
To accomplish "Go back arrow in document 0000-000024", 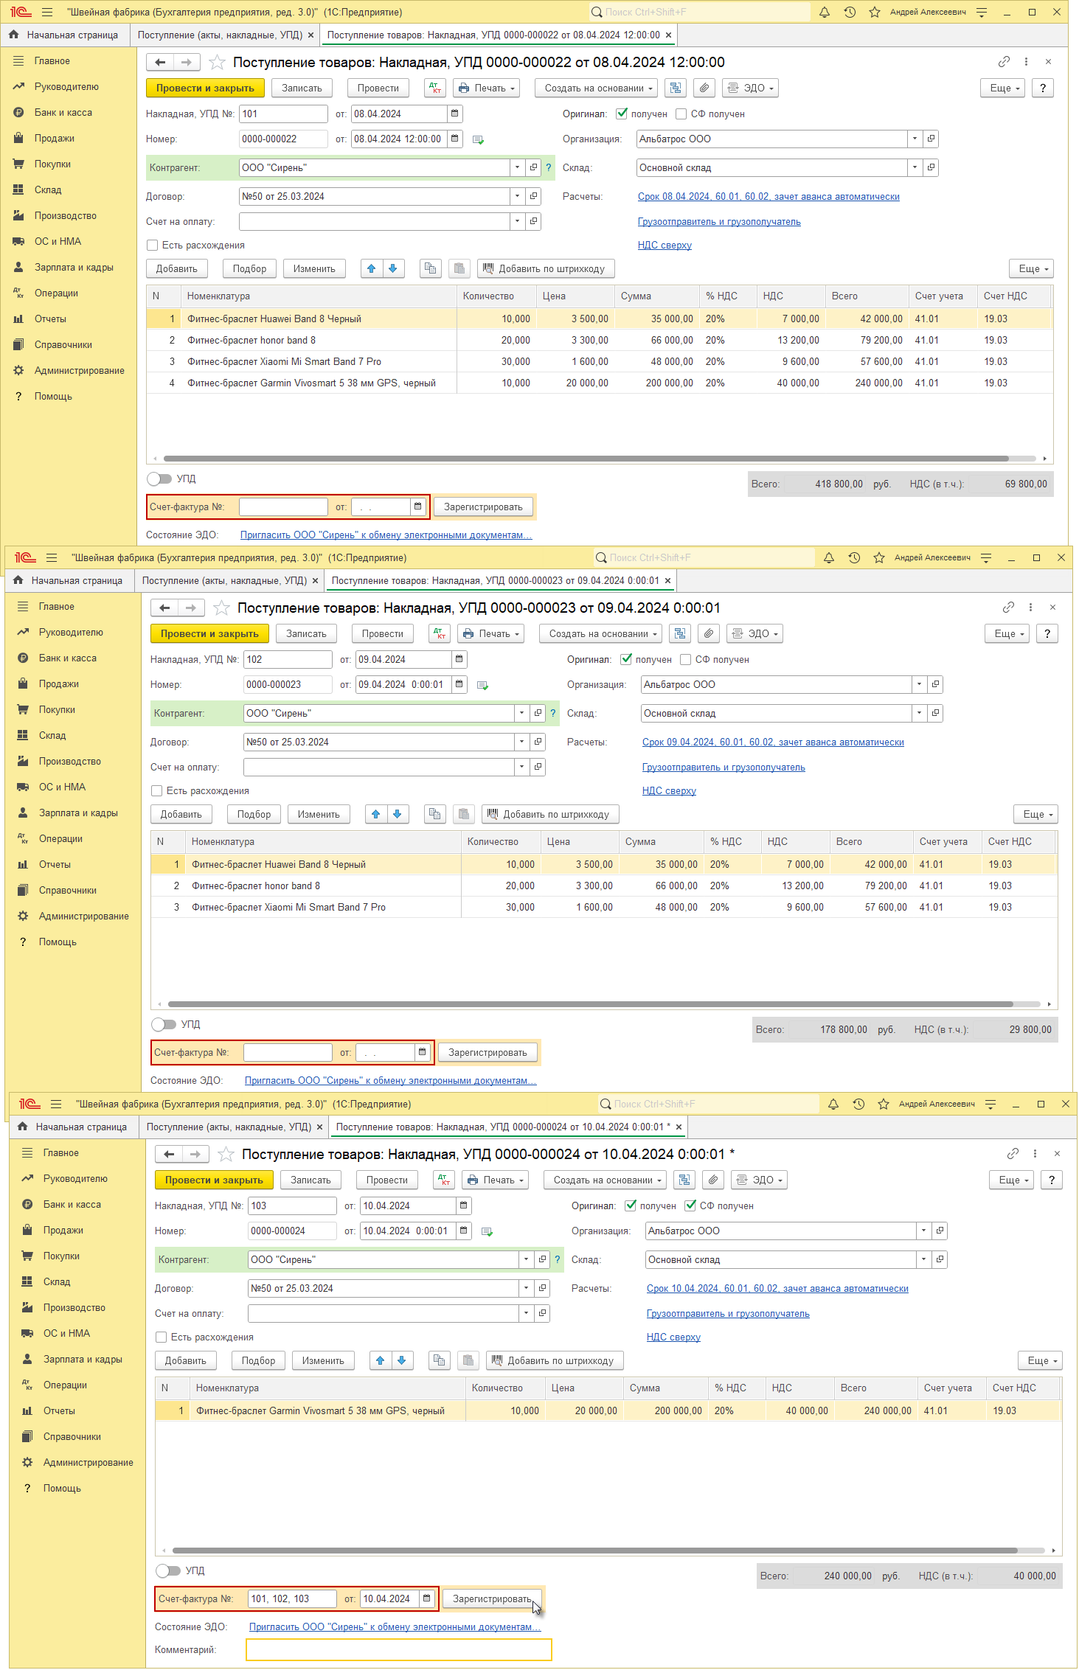I will pyautogui.click(x=169, y=1154).
